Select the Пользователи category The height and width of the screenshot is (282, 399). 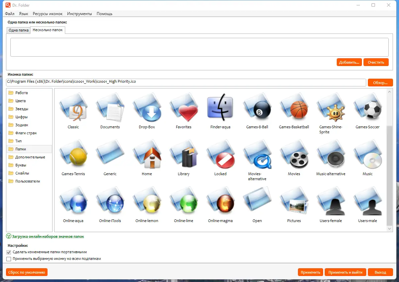29,181
